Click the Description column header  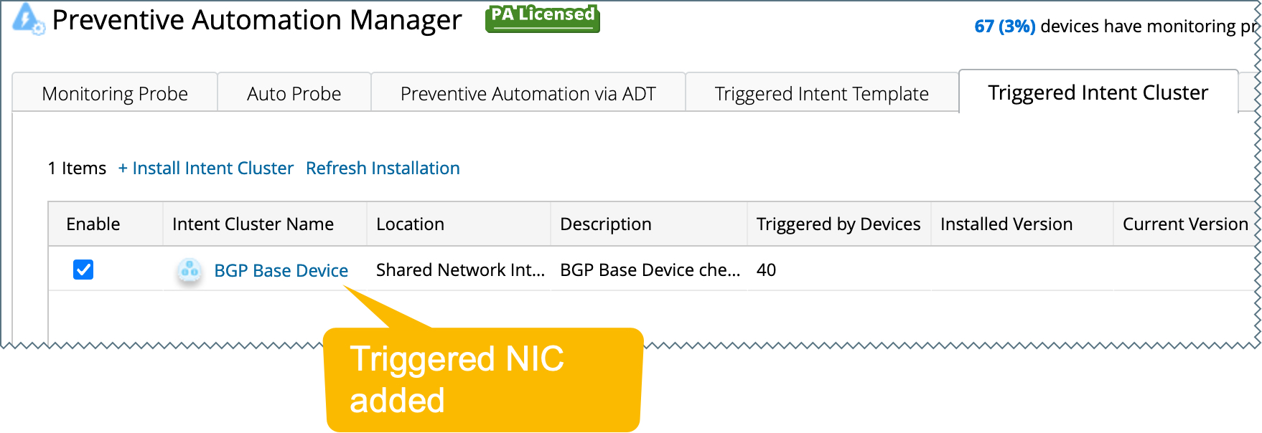pos(605,224)
